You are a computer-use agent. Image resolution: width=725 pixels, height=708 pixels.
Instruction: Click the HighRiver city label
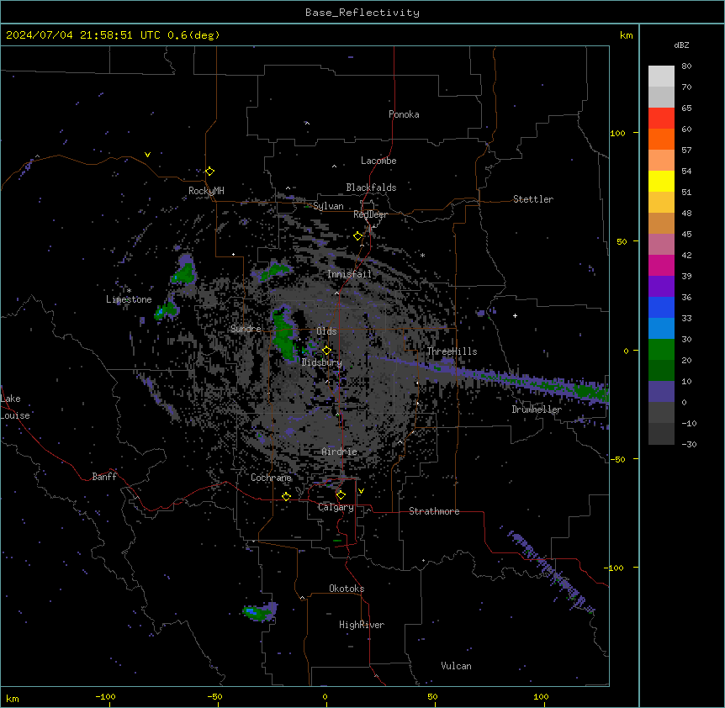362,625
